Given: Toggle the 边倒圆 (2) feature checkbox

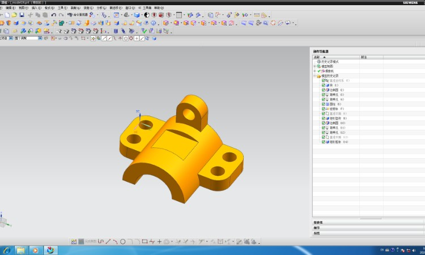Looking at the screenshot, I should click(x=323, y=90).
